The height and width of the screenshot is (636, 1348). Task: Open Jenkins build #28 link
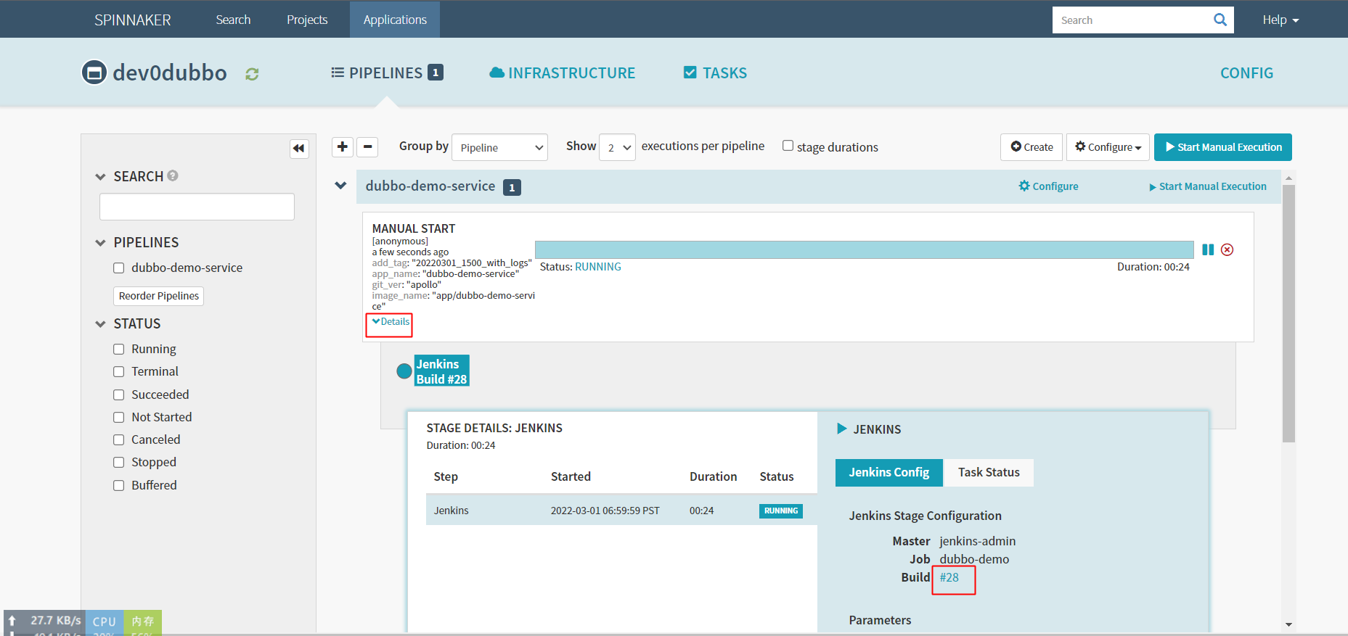point(949,577)
